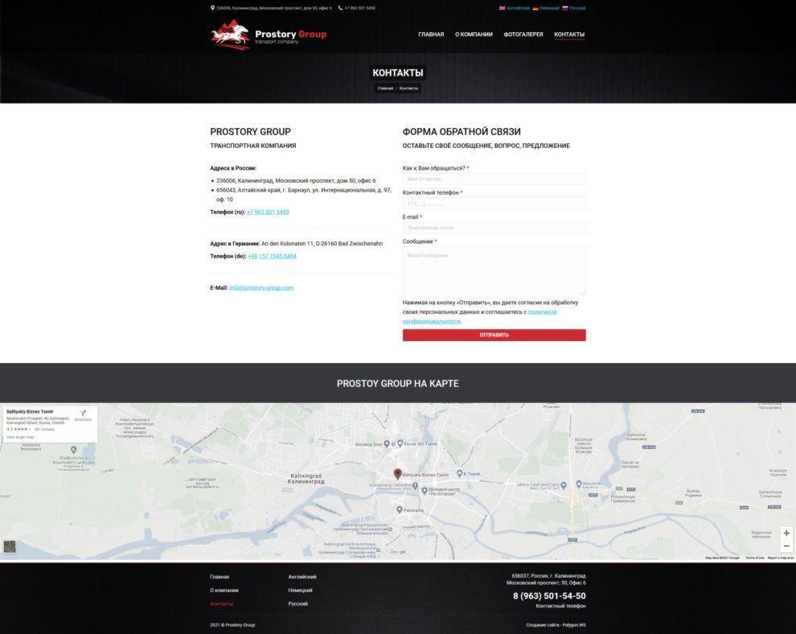Click the K-Tsentr map marker

459,473
